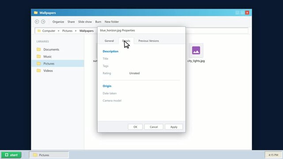The image size is (283, 159).
Task: Switch to the Previous Versions tab
Action: tap(148, 41)
